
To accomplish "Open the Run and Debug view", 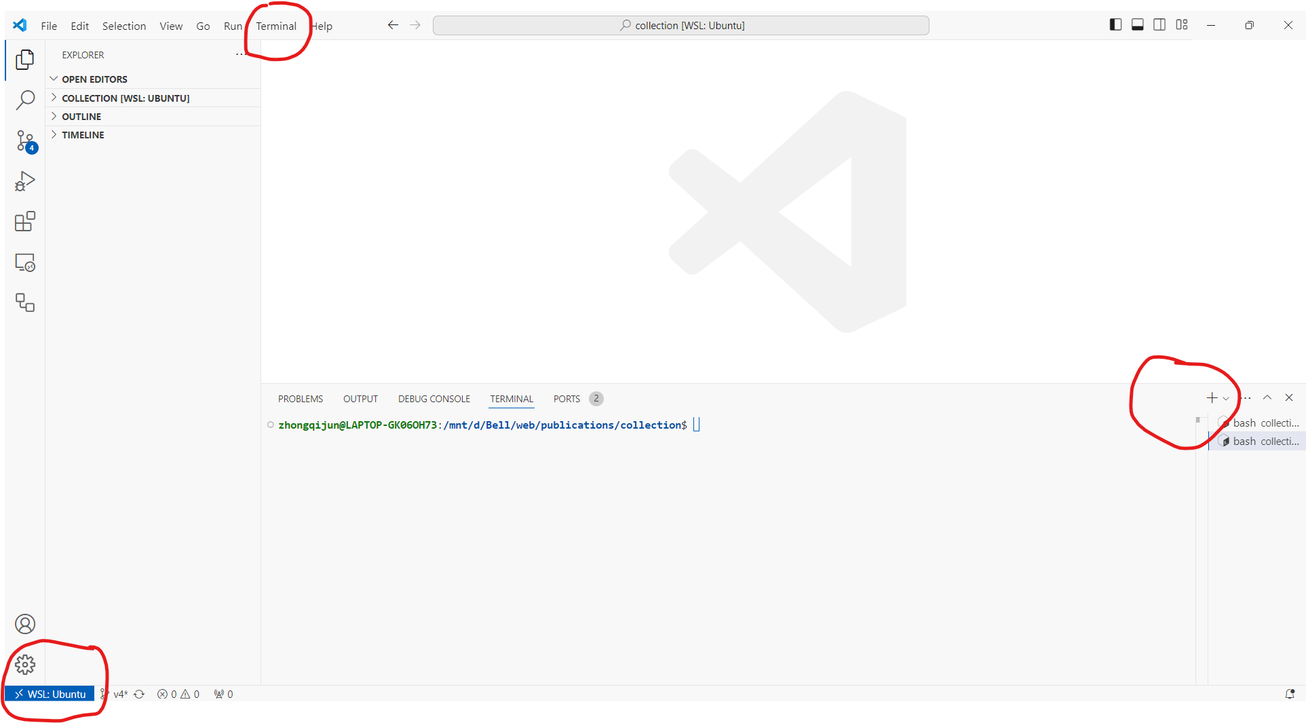I will (25, 181).
